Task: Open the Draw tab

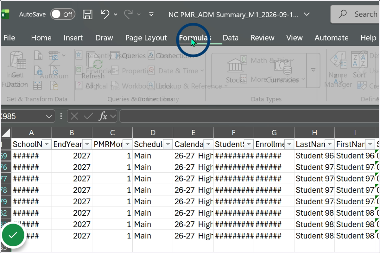Action: (x=104, y=38)
